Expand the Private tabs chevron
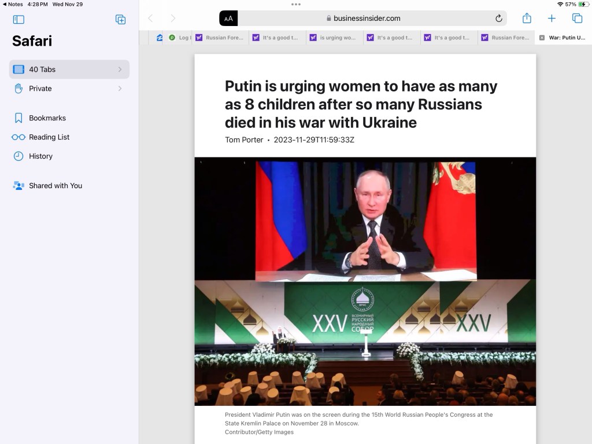Image resolution: width=592 pixels, height=444 pixels. point(120,89)
